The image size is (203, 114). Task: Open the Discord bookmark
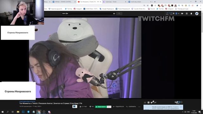[151, 9]
